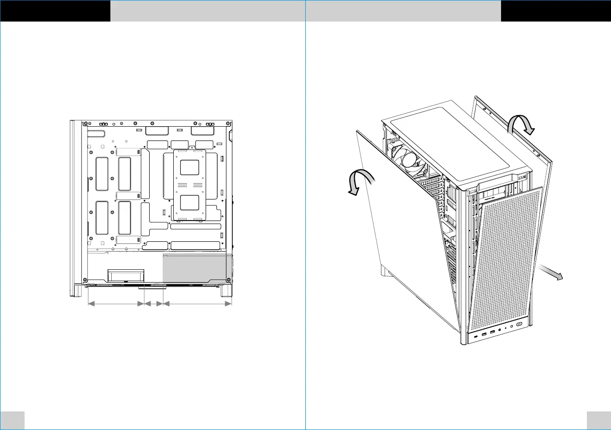Click the USB-C port on the front I/O strip
This screenshot has height=430, width=611.
(x=475, y=336)
